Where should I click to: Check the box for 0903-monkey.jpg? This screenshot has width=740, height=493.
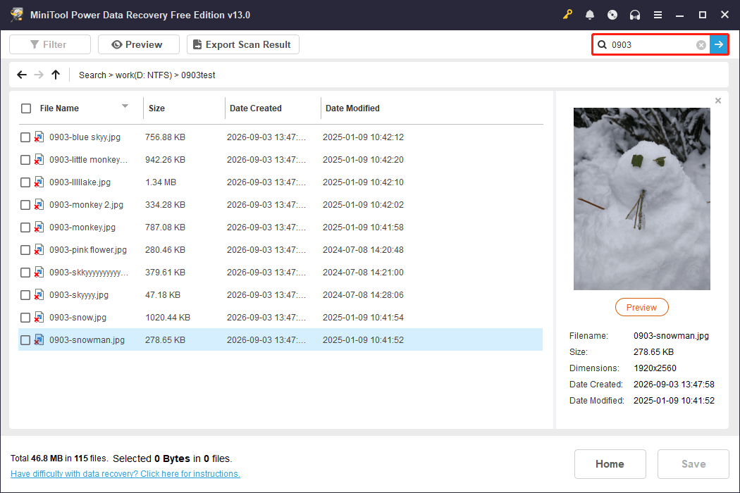click(25, 227)
